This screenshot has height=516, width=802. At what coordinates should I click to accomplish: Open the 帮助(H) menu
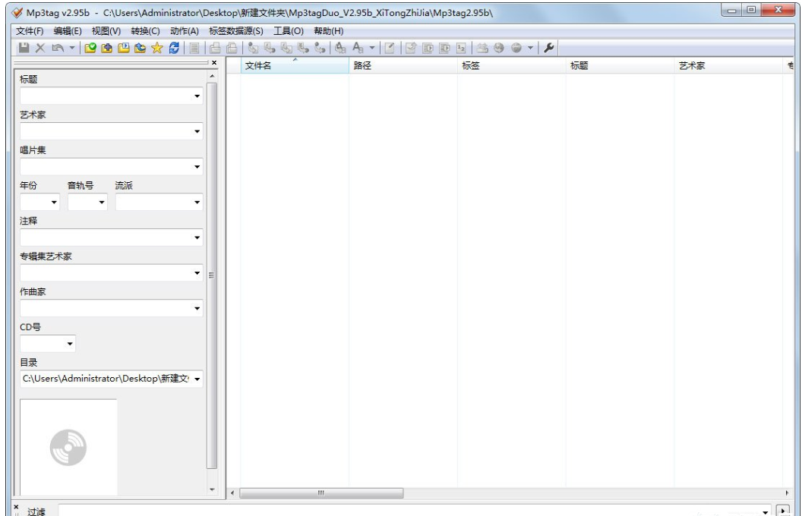(x=328, y=31)
